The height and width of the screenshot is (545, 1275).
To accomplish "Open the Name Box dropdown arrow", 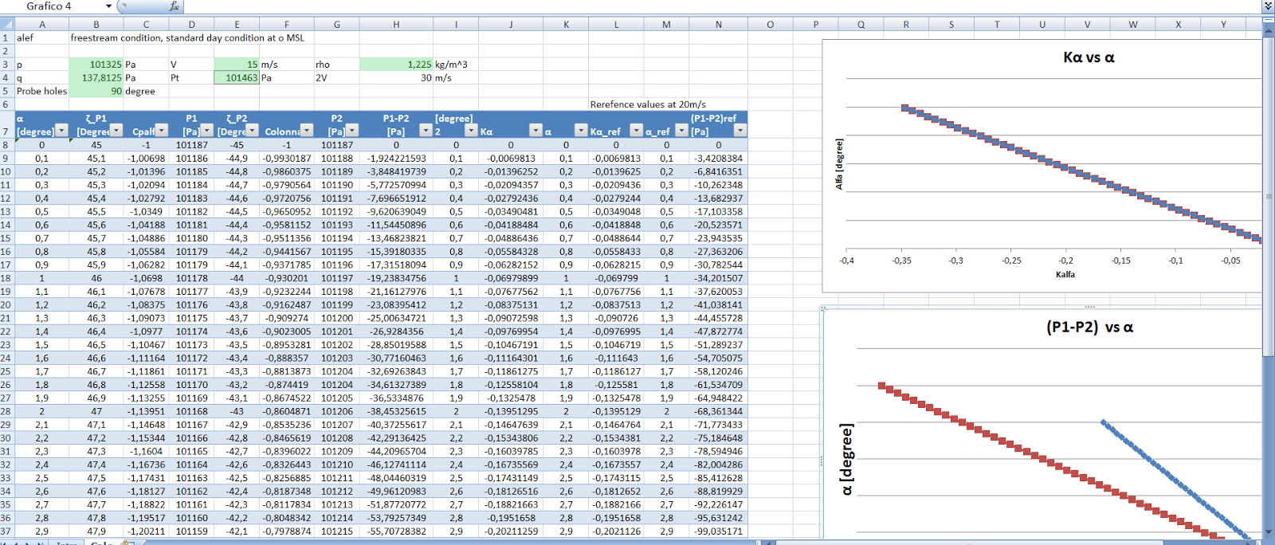I will [x=108, y=6].
